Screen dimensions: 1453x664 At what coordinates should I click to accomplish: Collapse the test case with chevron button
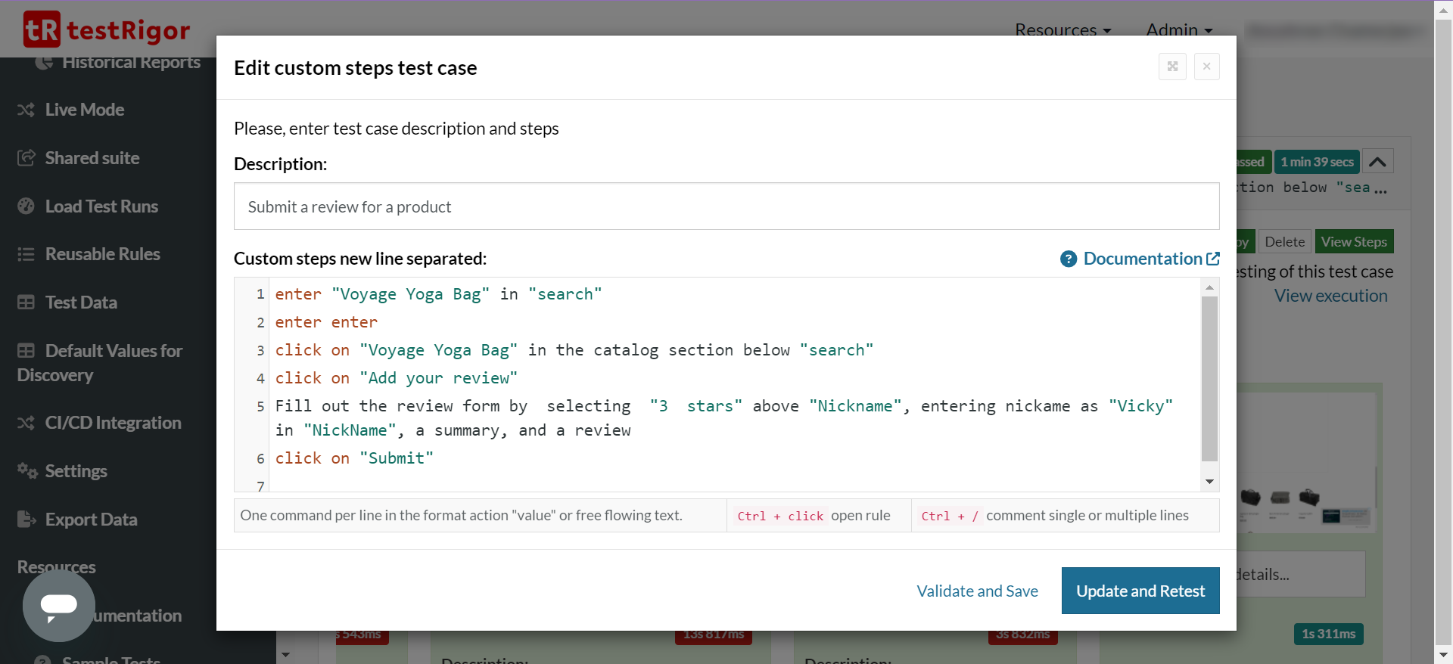(x=1377, y=162)
